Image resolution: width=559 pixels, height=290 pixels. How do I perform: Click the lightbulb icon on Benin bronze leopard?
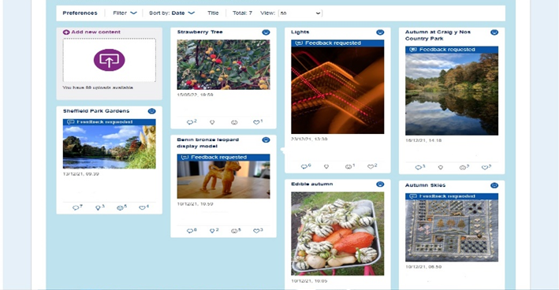(212, 231)
